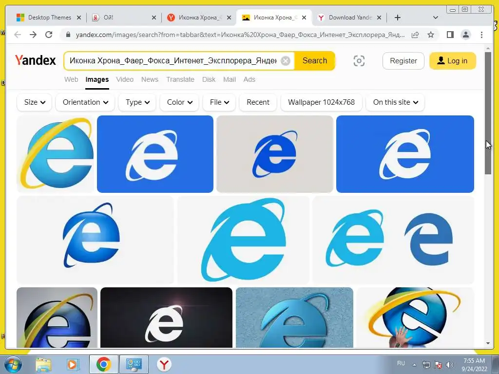The height and width of the screenshot is (374, 499).
Task: Go forward with the browser arrow
Action: 33,35
